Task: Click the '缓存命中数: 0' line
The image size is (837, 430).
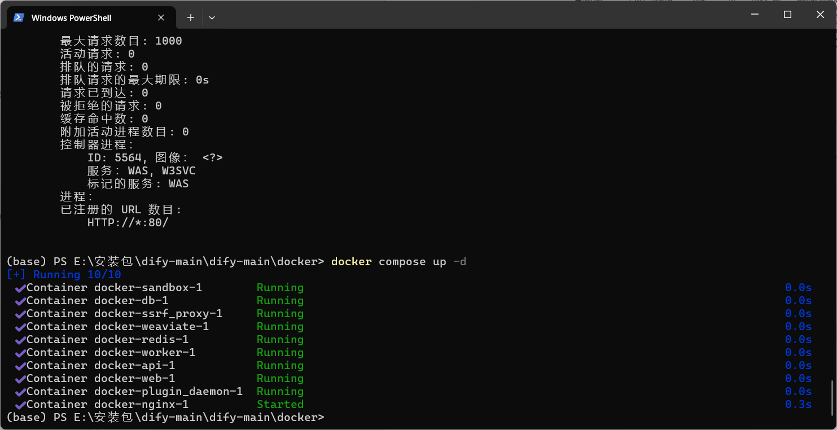Action: pyautogui.click(x=104, y=119)
